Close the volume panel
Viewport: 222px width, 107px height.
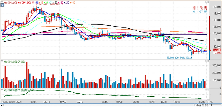[208, 61]
